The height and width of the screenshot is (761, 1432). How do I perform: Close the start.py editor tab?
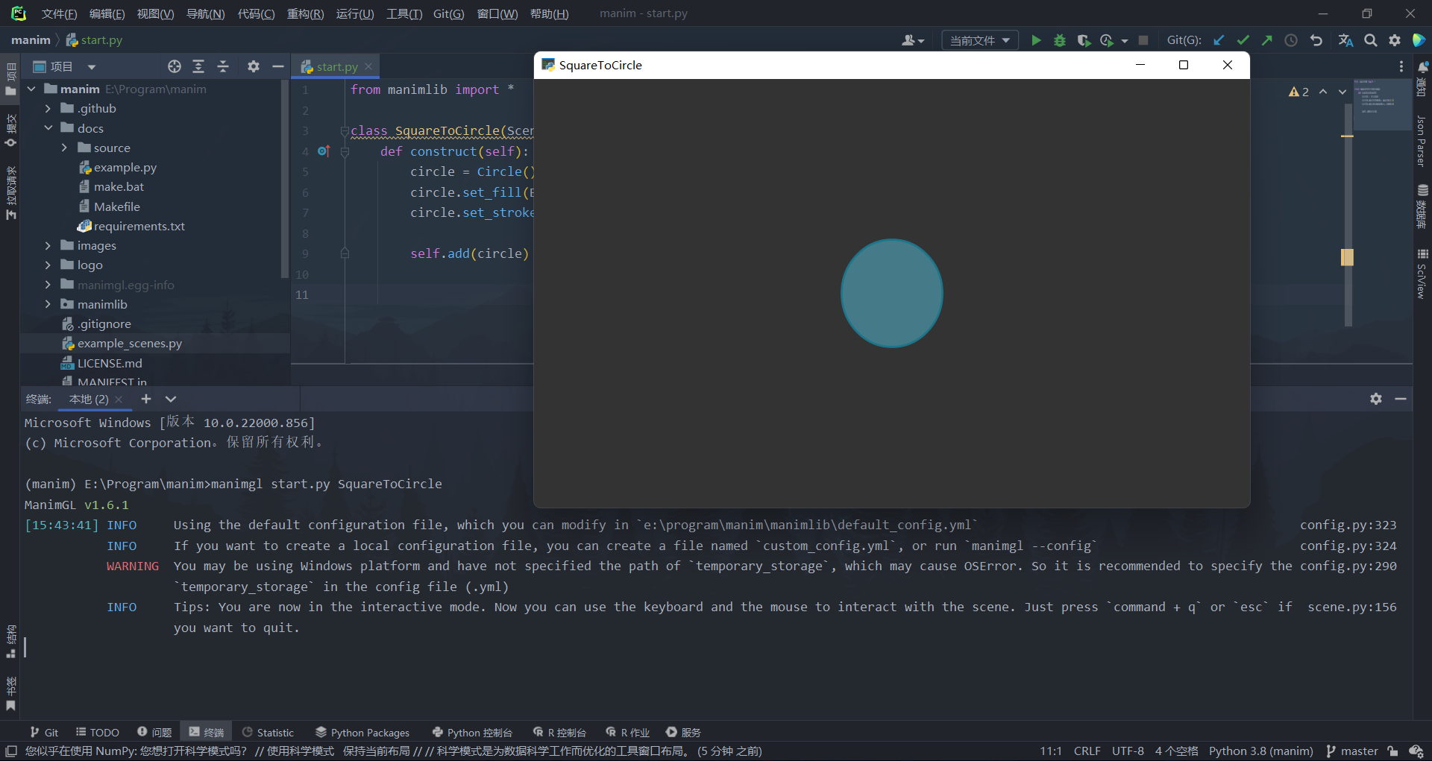[x=368, y=66]
